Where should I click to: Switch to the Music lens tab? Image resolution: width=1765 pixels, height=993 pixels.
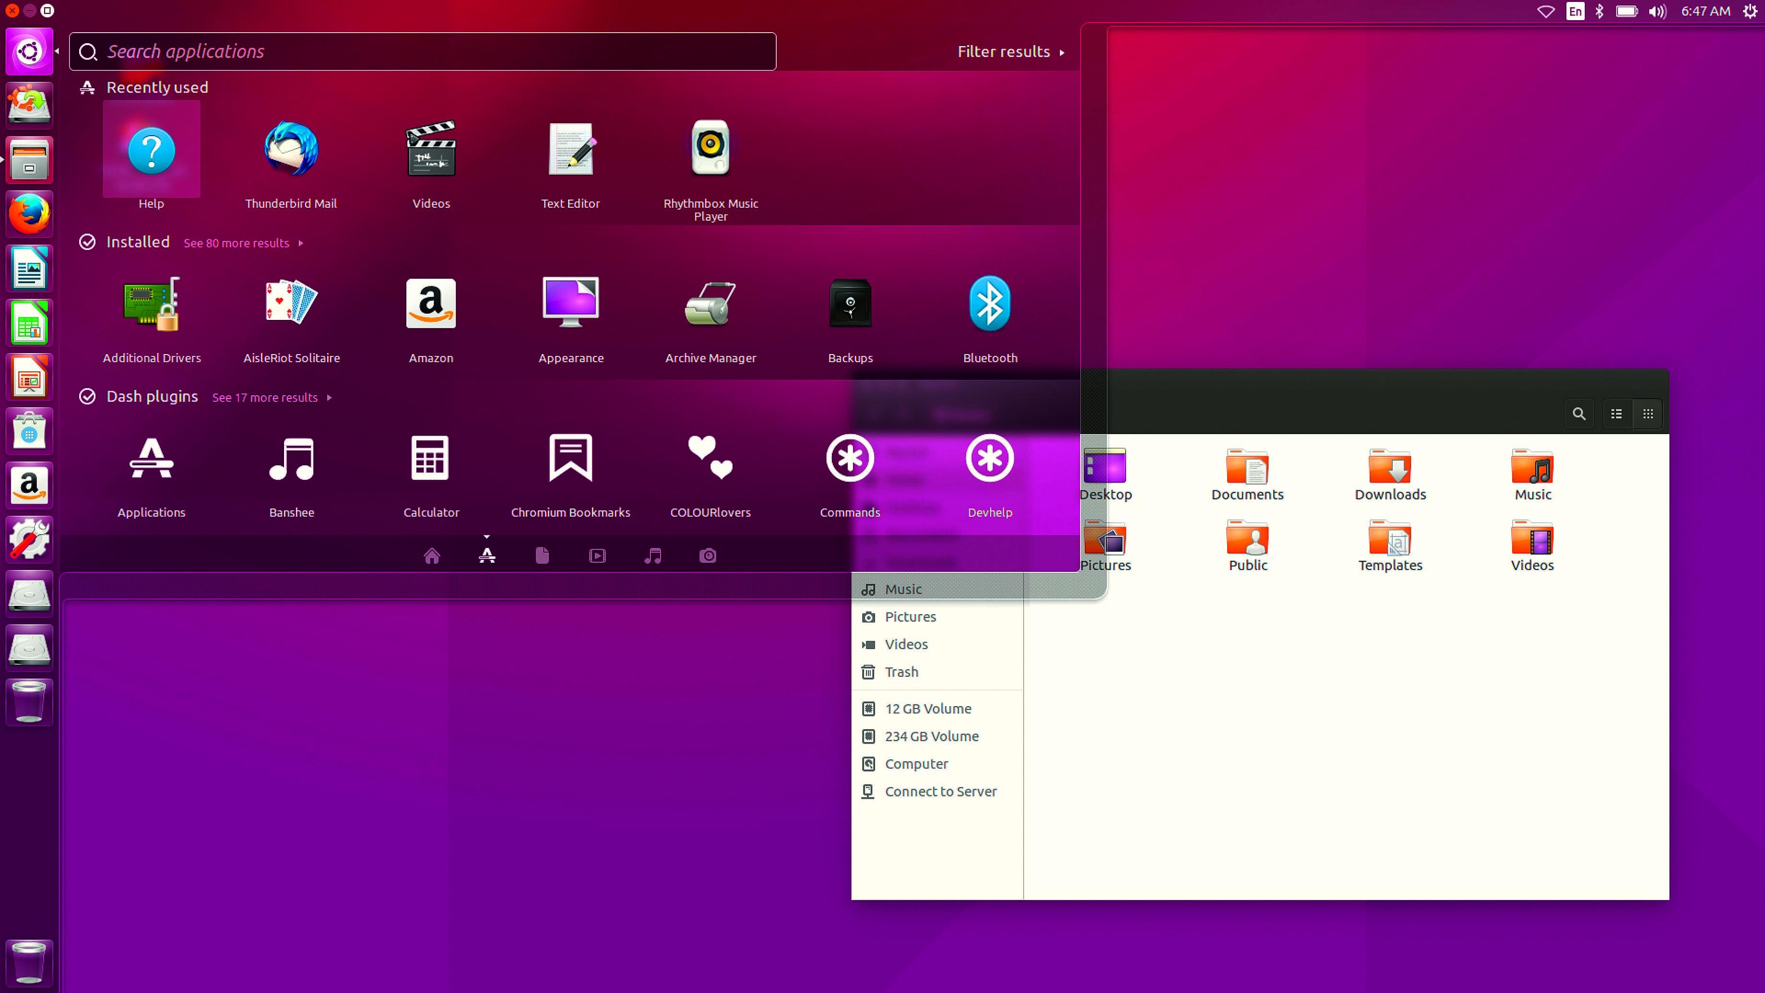pyautogui.click(x=652, y=556)
